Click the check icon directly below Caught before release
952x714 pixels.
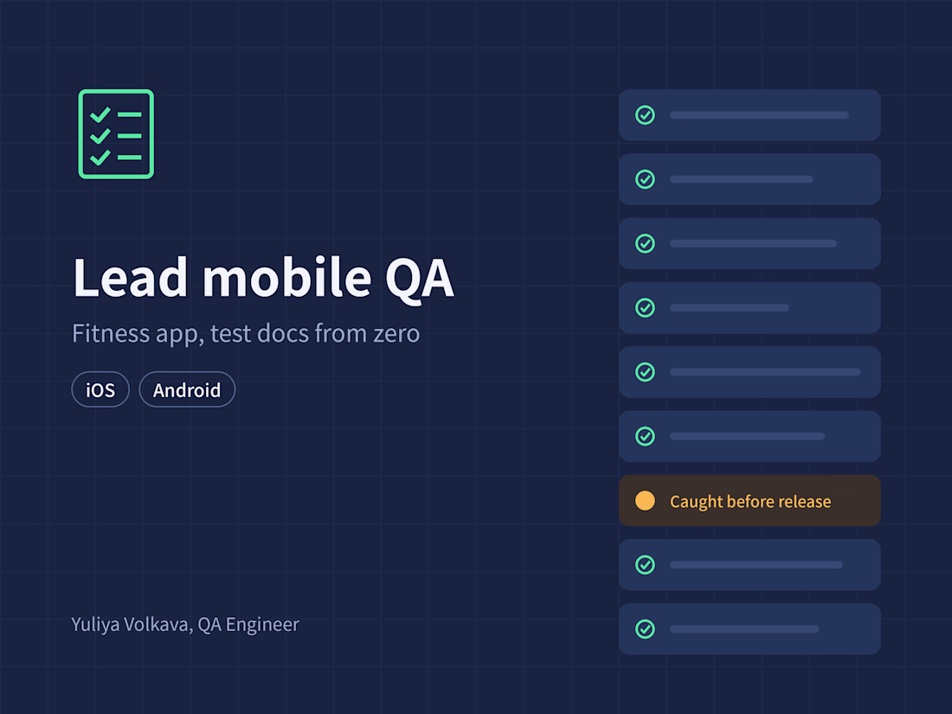click(x=645, y=565)
